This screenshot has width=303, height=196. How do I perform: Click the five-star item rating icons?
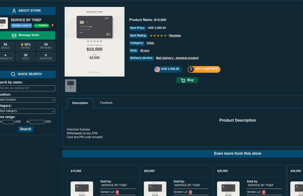coord(158,36)
